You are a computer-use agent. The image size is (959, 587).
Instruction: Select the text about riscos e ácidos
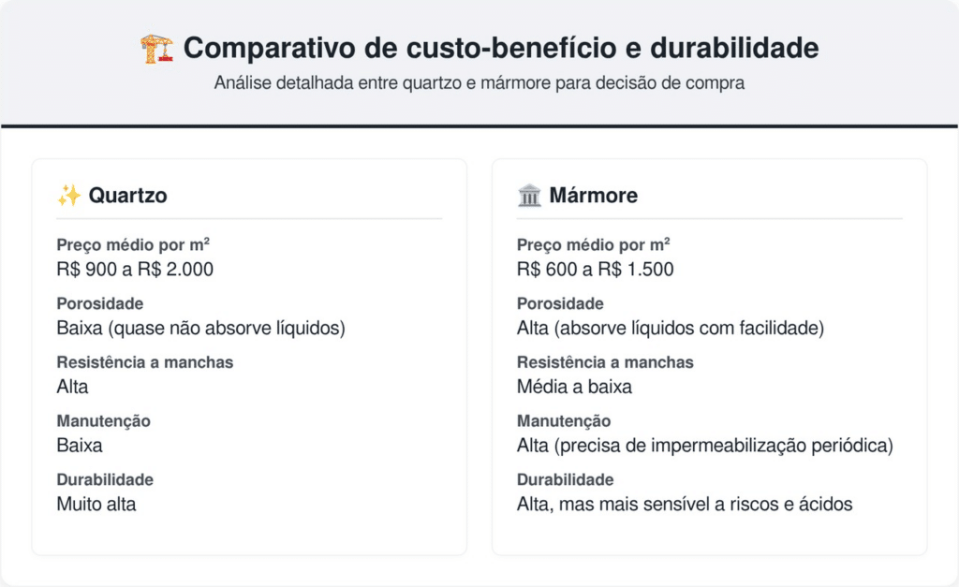[x=685, y=504]
